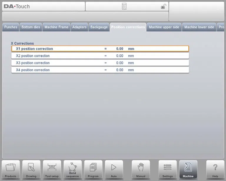This screenshot has width=226, height=181.
Task: Start Auto mode
Action: (x=114, y=170)
